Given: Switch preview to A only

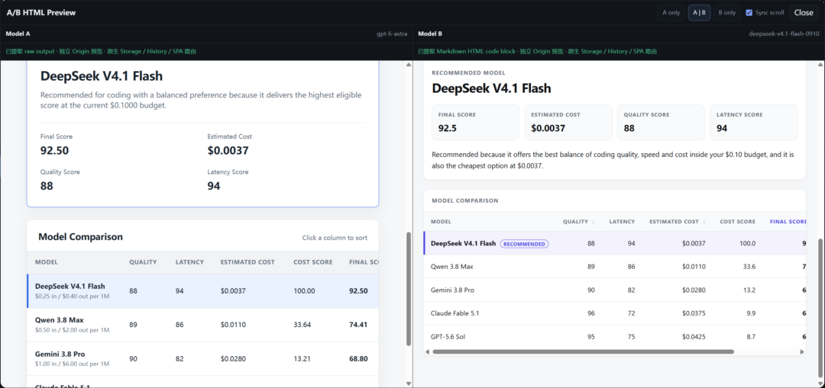Looking at the screenshot, I should (671, 13).
